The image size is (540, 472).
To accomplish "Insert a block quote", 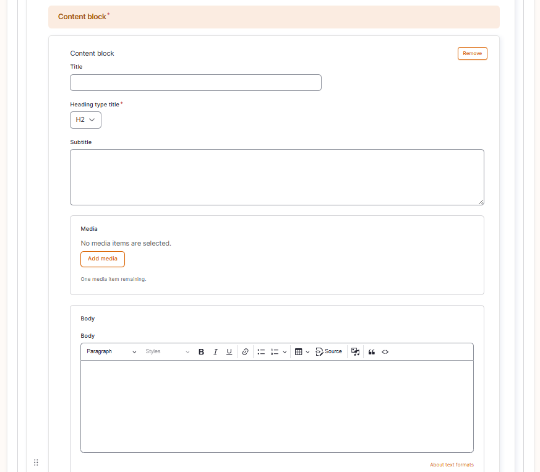I will 372,352.
